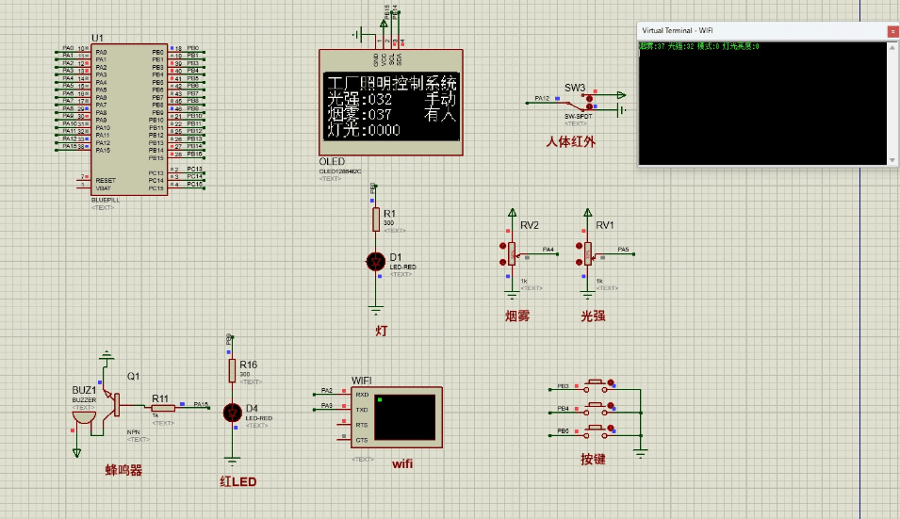This screenshot has height=519, width=900.
Task: Select the BLUEPILL U1 microcontroller chip
Action: tap(129, 118)
